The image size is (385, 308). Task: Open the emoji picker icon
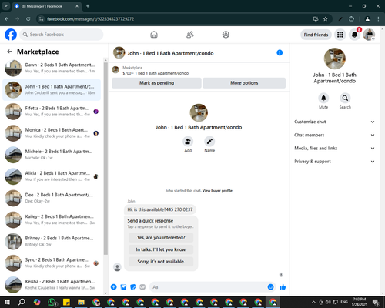coord(270,287)
